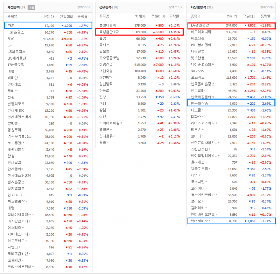Click 대한화섬 stock name
The width and height of the screenshot is (280, 274).
coord(106,71)
